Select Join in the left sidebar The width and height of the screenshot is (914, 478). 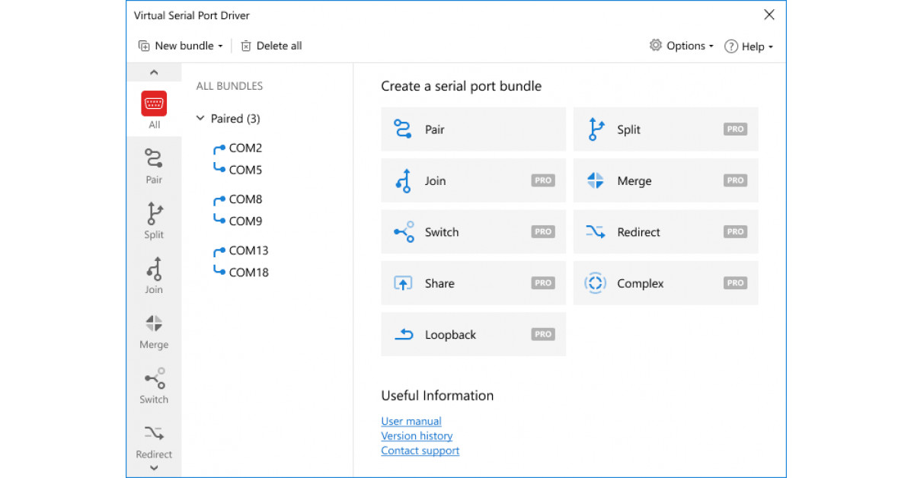[154, 276]
